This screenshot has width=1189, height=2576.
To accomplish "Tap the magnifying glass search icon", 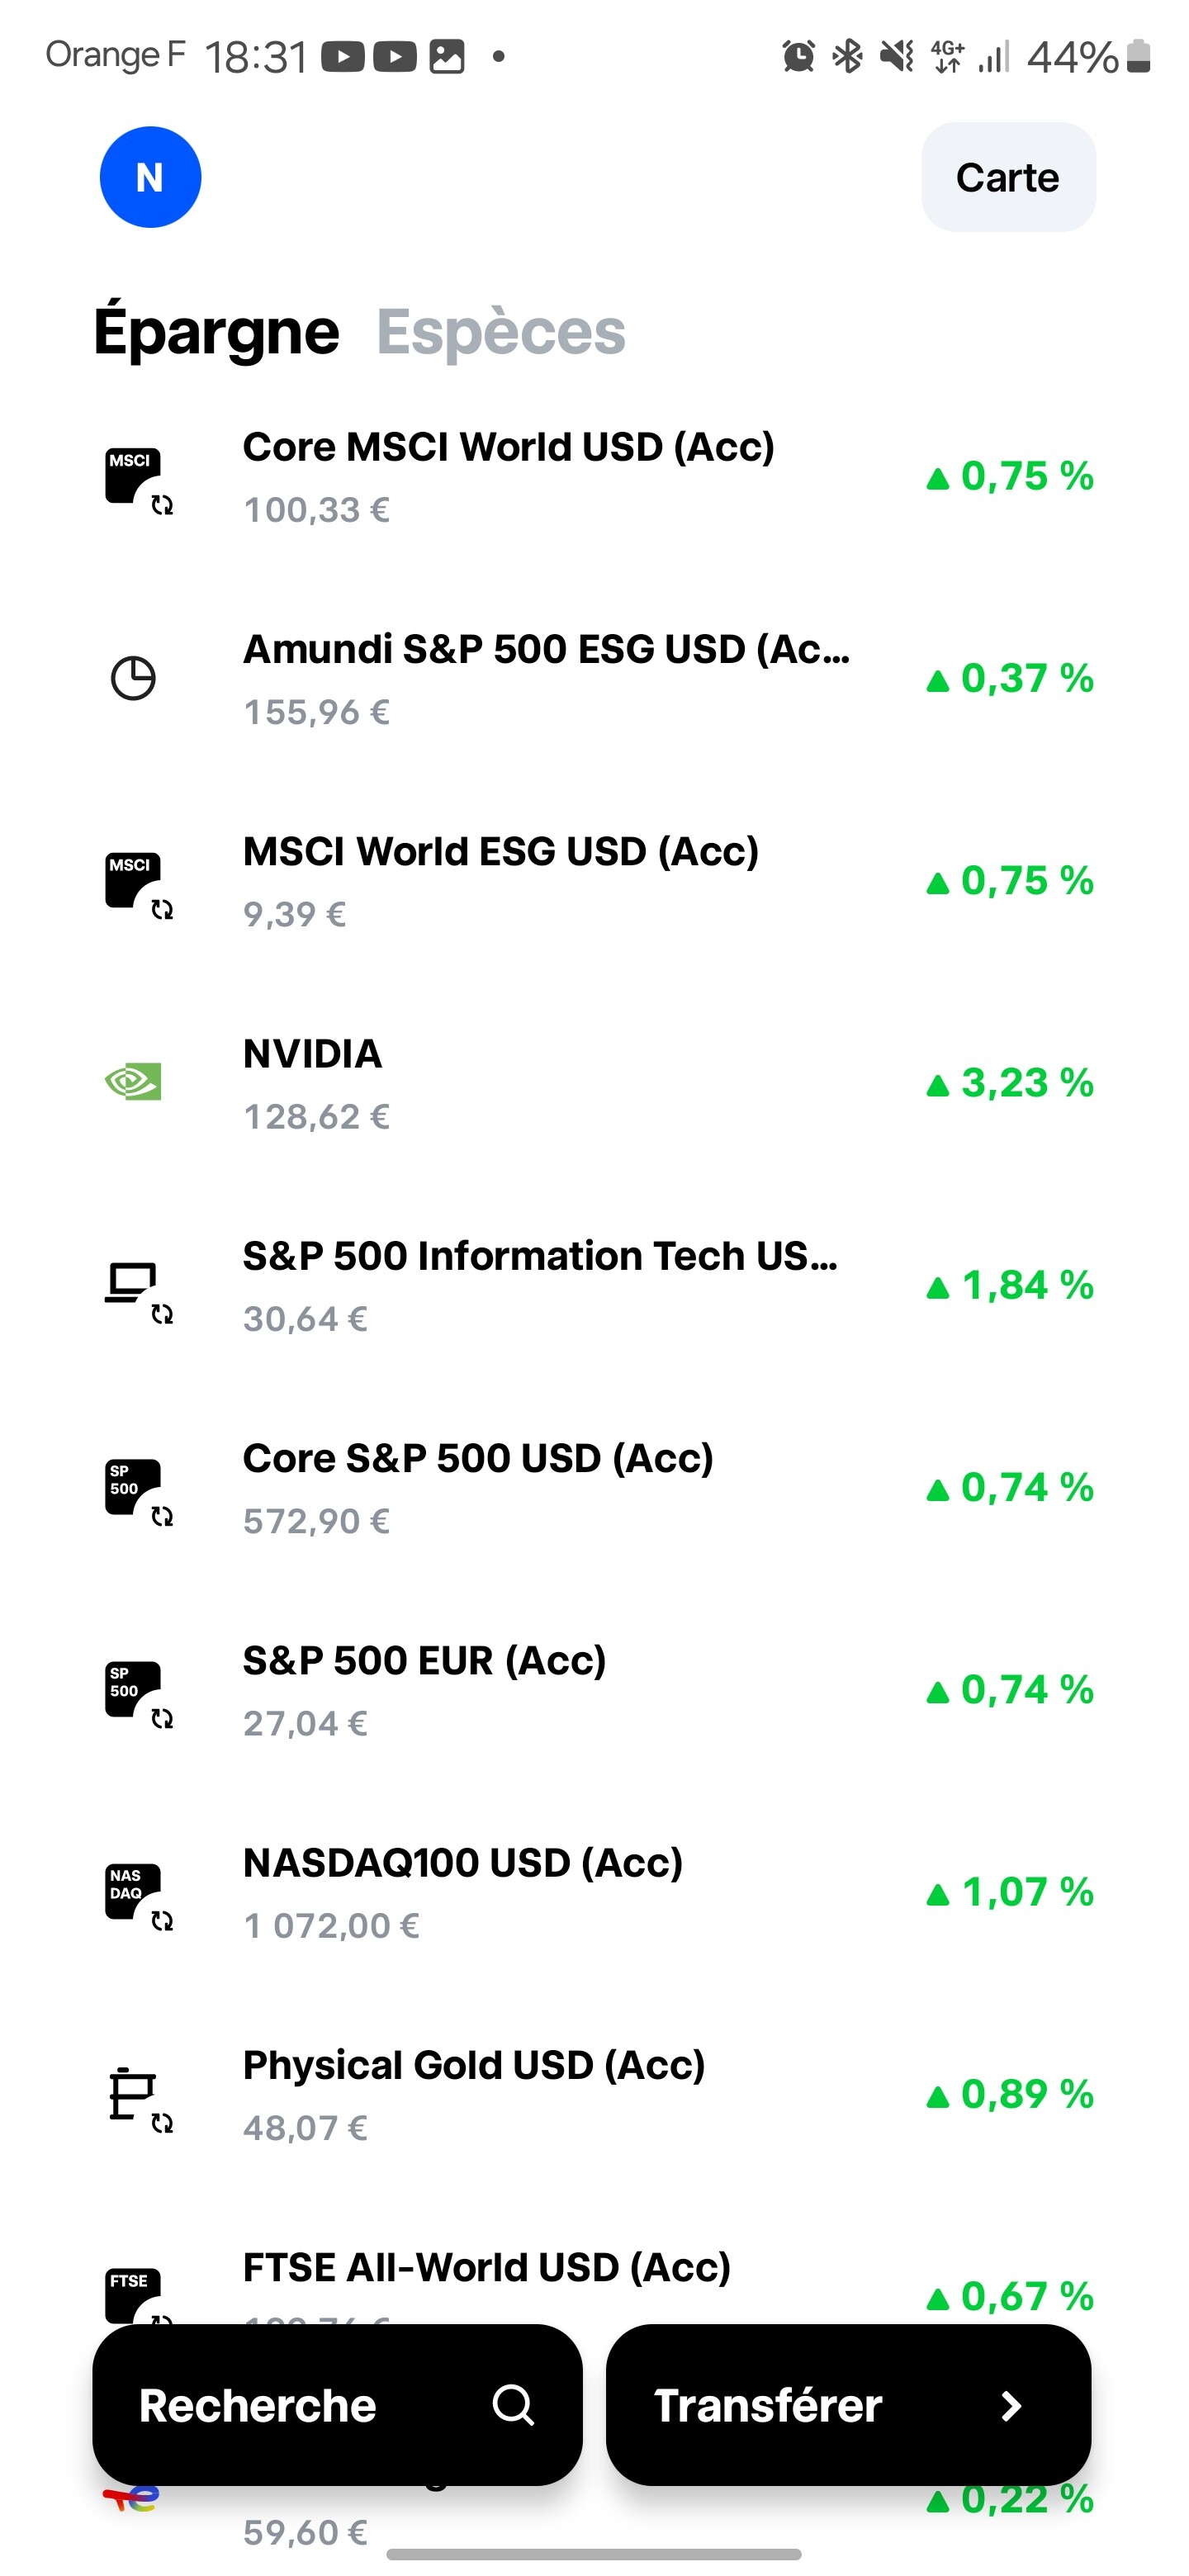I will point(513,2405).
